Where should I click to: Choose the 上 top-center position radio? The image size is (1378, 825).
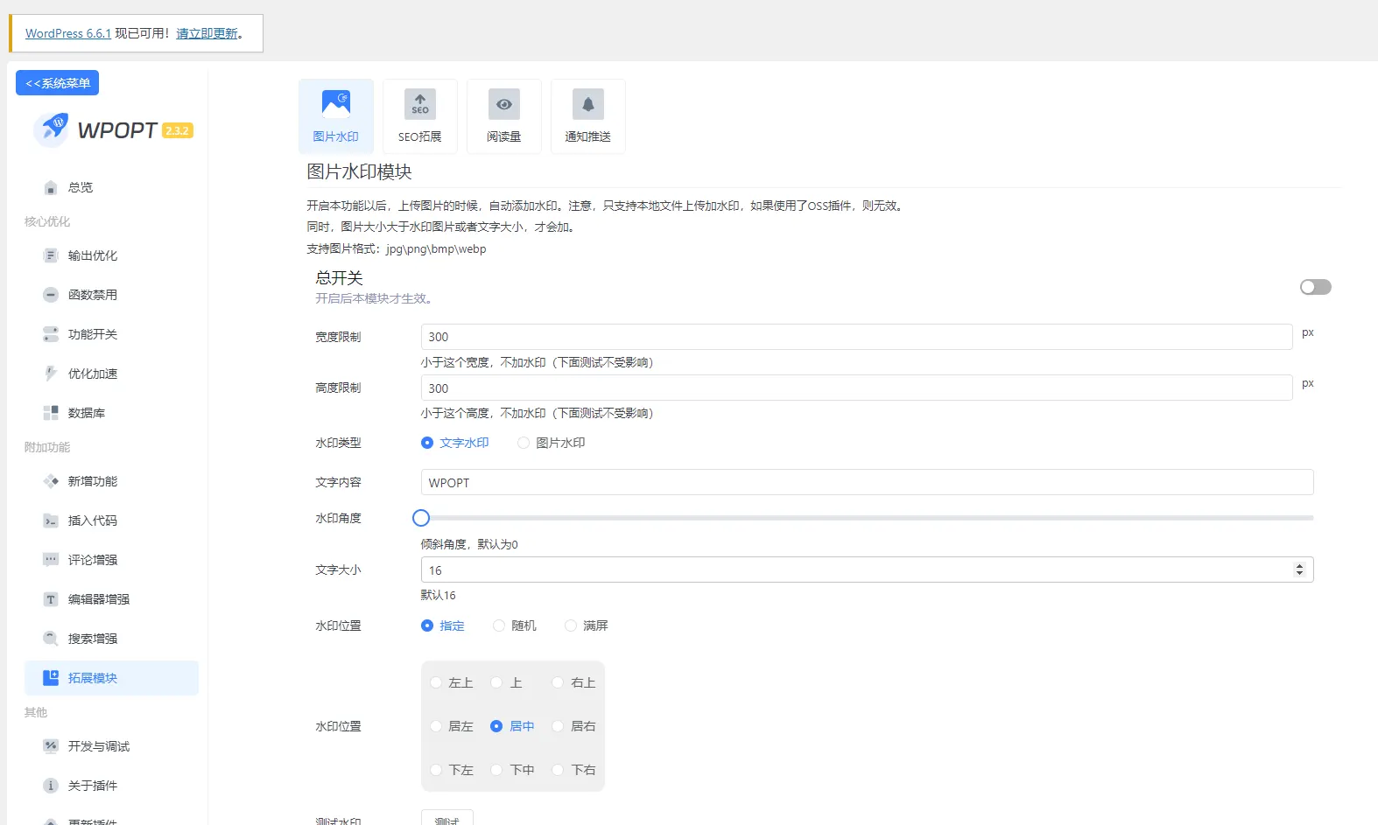(496, 682)
